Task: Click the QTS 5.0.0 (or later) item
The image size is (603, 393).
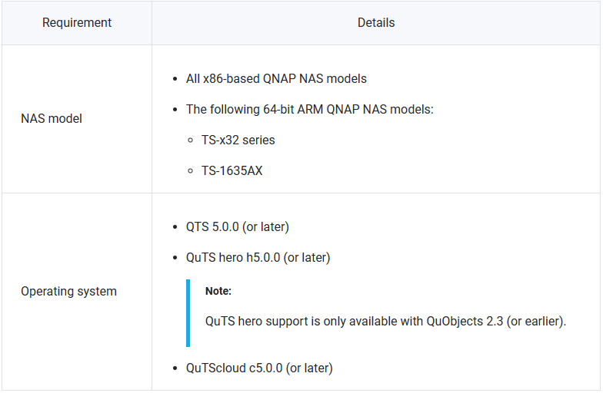Action: point(237,226)
